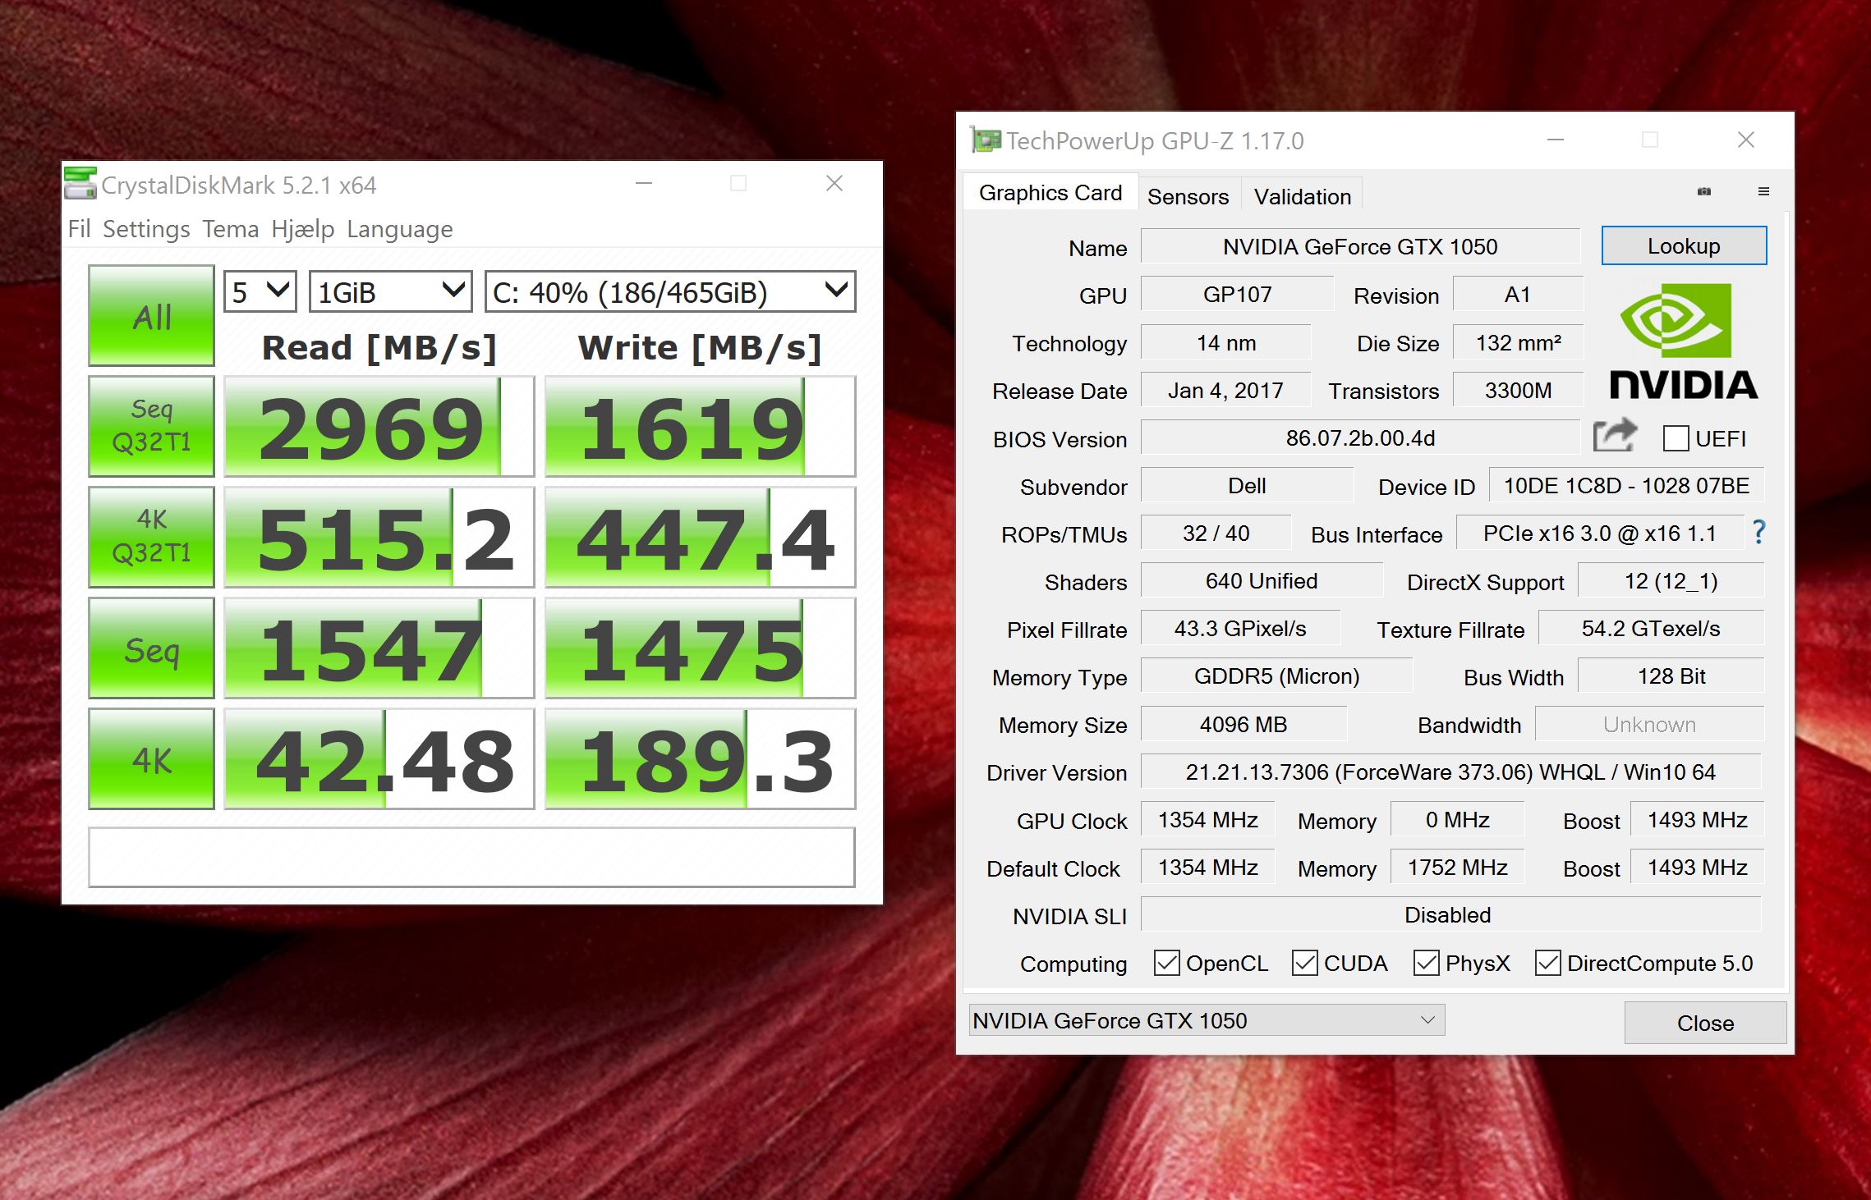Open the Hjælp menu
The image size is (1871, 1200).
(x=303, y=229)
